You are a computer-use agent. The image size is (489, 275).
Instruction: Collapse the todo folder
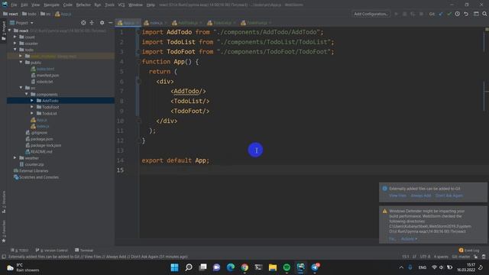(x=15, y=50)
